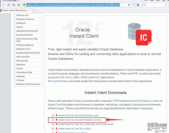The height and width of the screenshot is (133, 169).
Task: Bookmark page with the star icon
Action: click(19, 5)
